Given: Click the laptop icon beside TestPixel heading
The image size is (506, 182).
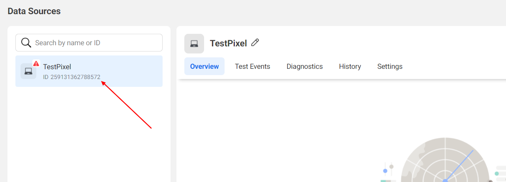Looking at the screenshot, I should [194, 44].
